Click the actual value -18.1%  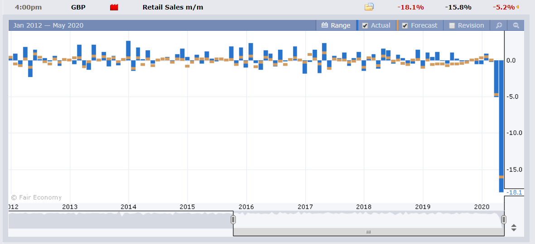[410, 7]
